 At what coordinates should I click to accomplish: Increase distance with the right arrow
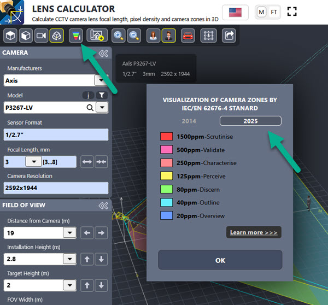[x=101, y=233]
